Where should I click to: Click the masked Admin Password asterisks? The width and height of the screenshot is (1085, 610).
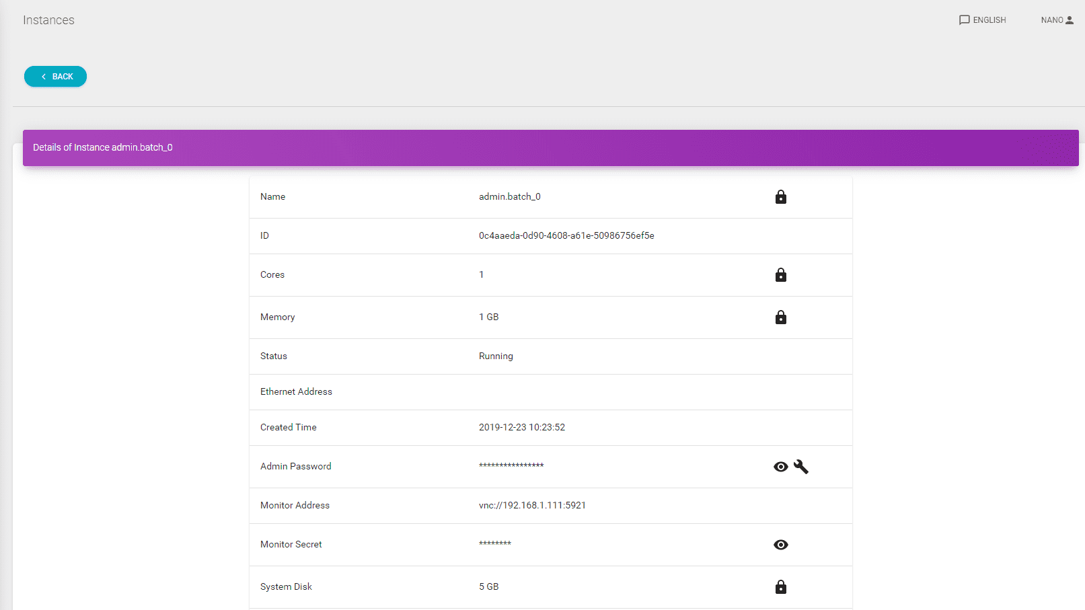click(x=511, y=466)
